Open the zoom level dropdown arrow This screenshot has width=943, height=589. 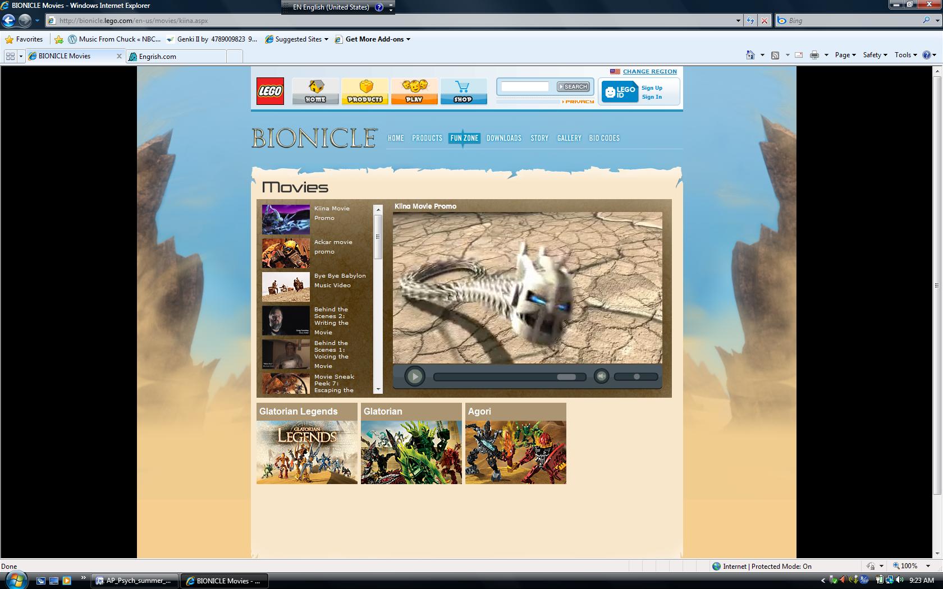click(x=928, y=566)
